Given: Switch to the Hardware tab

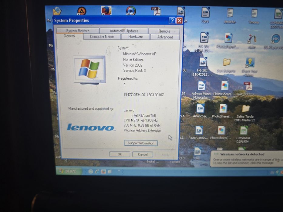Looking at the screenshot, I should tap(136, 37).
